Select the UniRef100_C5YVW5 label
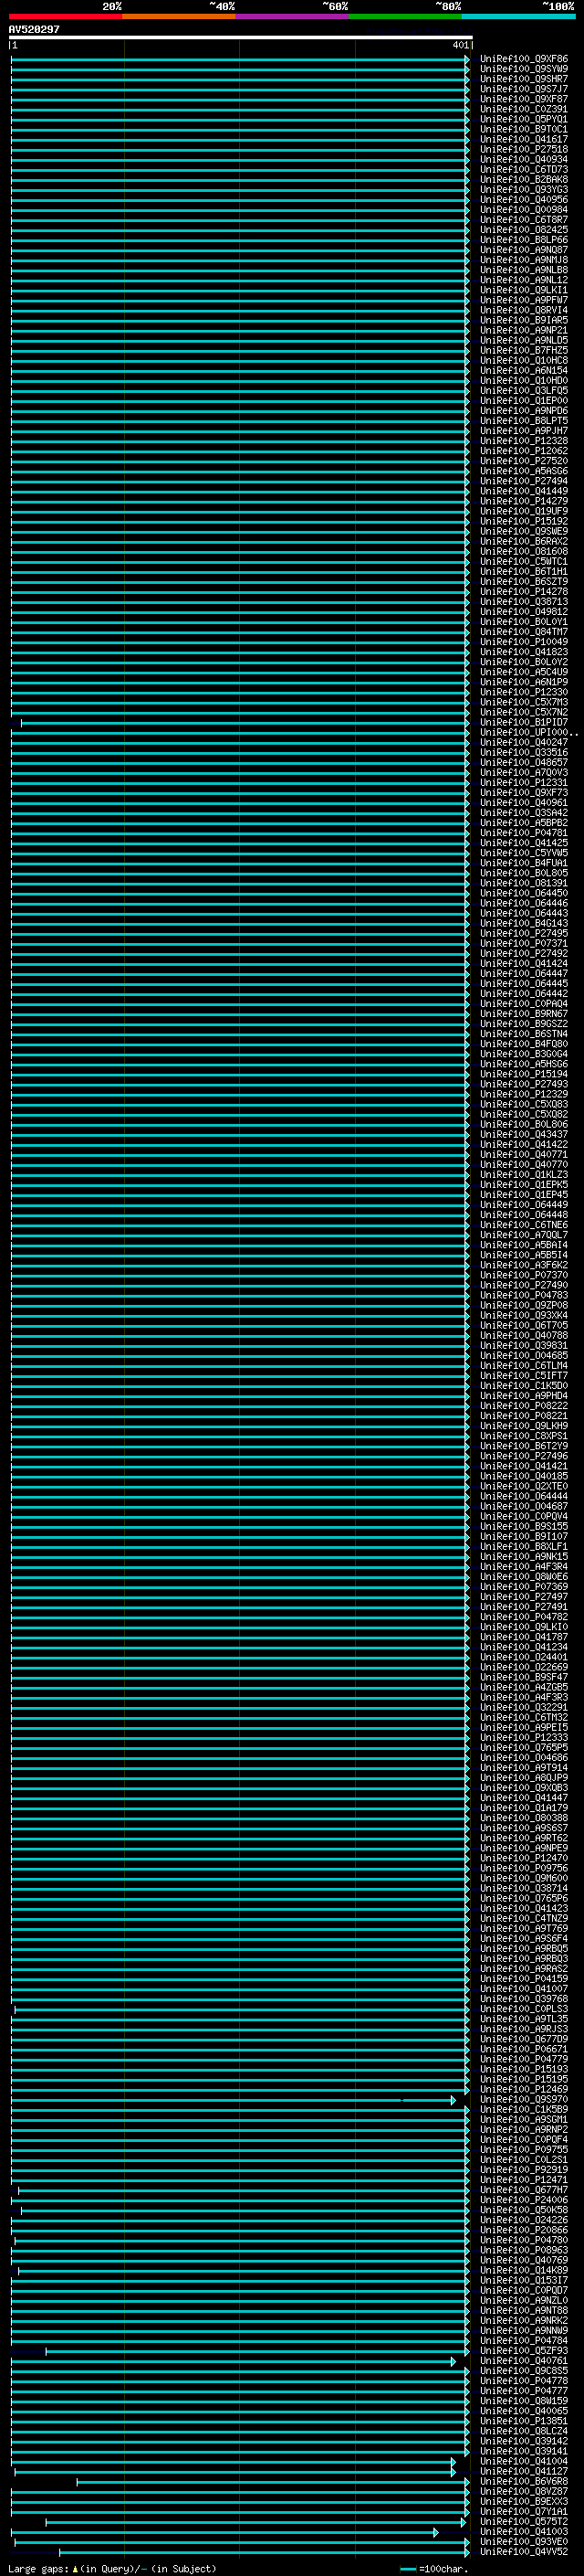 pyautogui.click(x=524, y=853)
